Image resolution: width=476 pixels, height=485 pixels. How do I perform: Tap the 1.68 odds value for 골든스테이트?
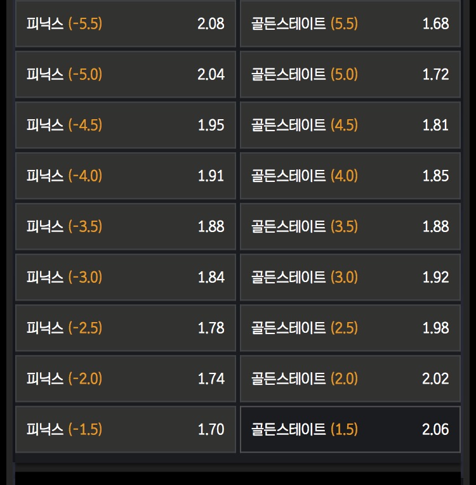point(435,24)
